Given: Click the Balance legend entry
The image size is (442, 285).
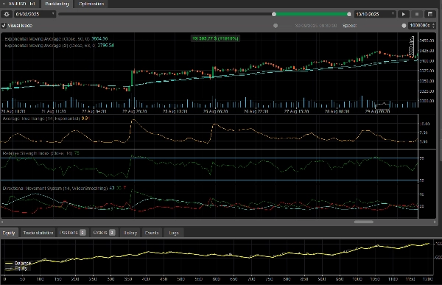Looking at the screenshot, I should click(x=18, y=264).
